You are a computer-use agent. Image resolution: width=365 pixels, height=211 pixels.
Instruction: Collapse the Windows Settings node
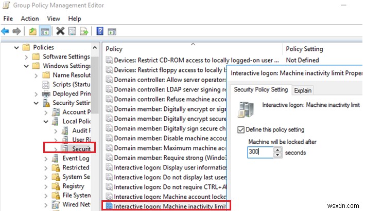point(26,66)
